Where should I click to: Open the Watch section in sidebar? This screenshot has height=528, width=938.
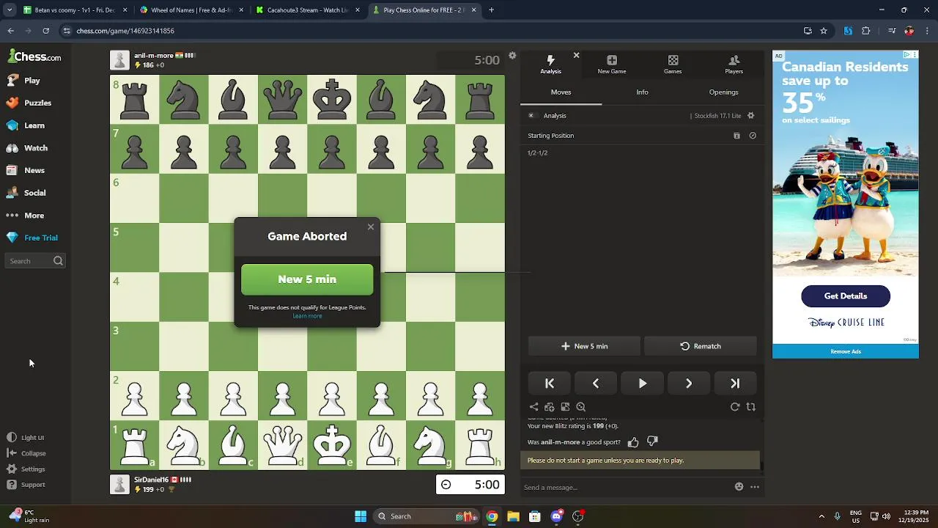tap(27, 148)
